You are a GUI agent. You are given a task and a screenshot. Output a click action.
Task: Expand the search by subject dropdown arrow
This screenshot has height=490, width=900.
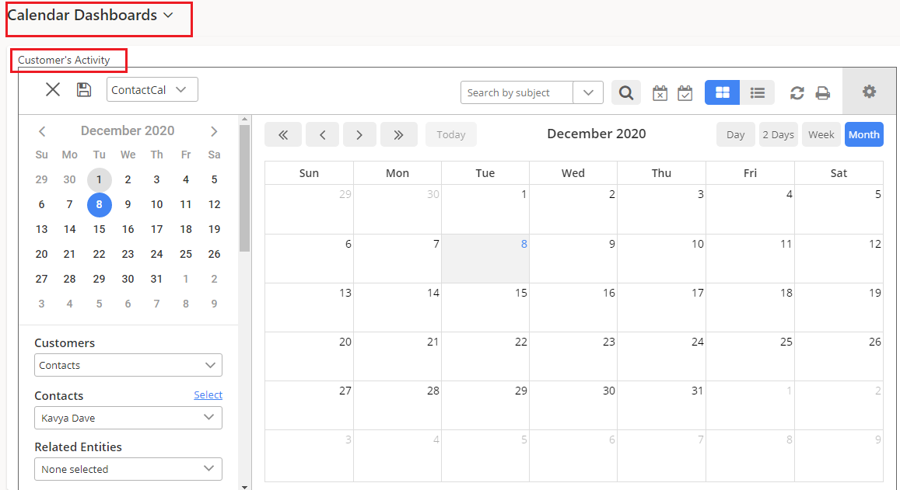coord(588,92)
